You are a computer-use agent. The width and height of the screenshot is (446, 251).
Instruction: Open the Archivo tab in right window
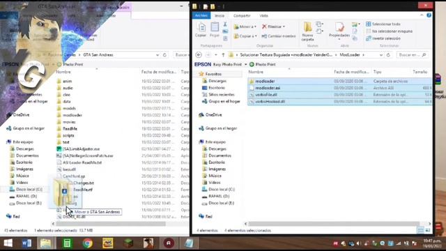201,15
